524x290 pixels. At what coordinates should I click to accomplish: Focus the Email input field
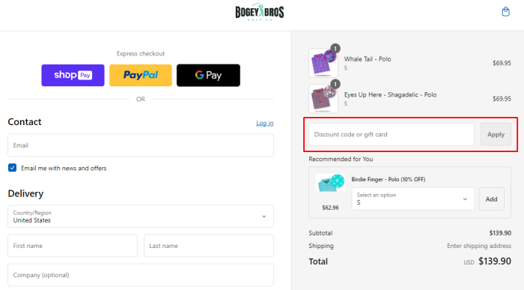pyautogui.click(x=141, y=145)
